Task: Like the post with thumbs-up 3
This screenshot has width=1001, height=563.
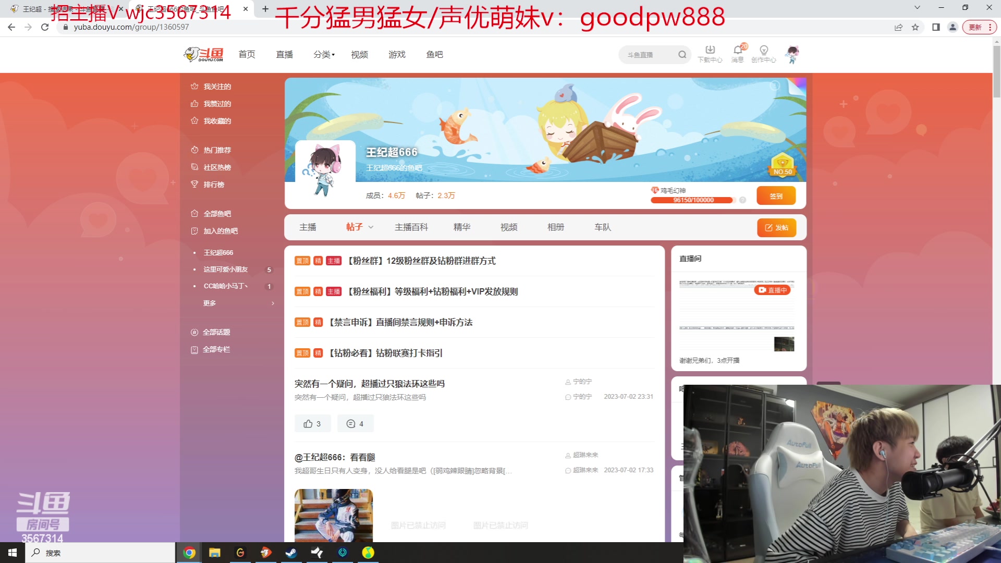Action: tap(312, 424)
